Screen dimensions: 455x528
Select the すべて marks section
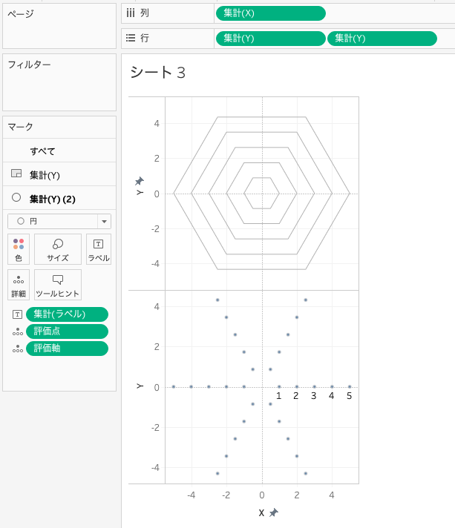[x=42, y=151]
